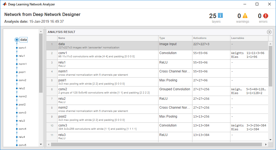Click the norm2 node dot in graph
Viewport: 276px width, 150px height.
(x=17, y=96)
